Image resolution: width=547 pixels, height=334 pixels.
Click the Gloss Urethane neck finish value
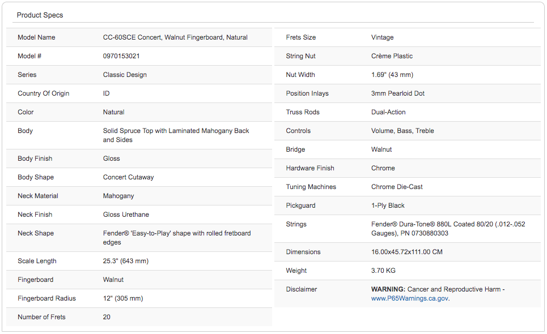tap(126, 215)
